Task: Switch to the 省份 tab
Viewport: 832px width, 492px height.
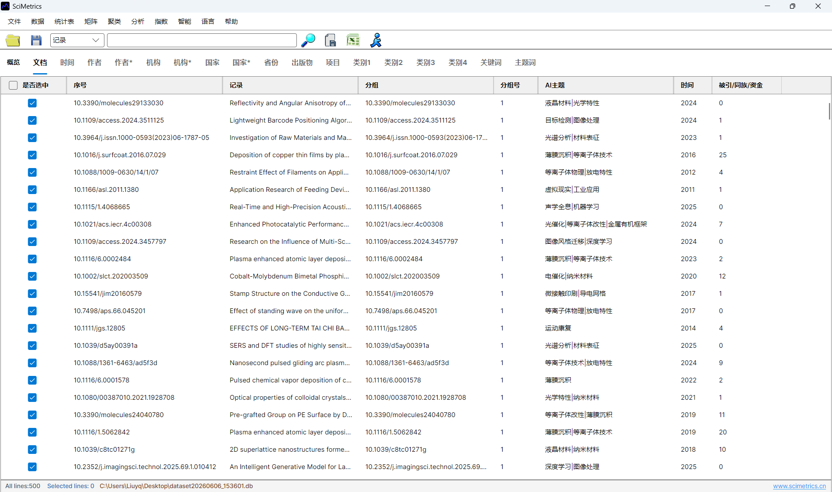Action: (271, 62)
